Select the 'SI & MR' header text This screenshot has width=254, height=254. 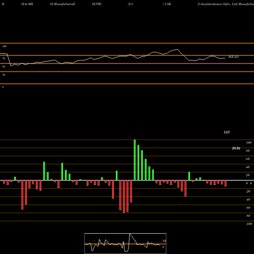tap(27, 4)
